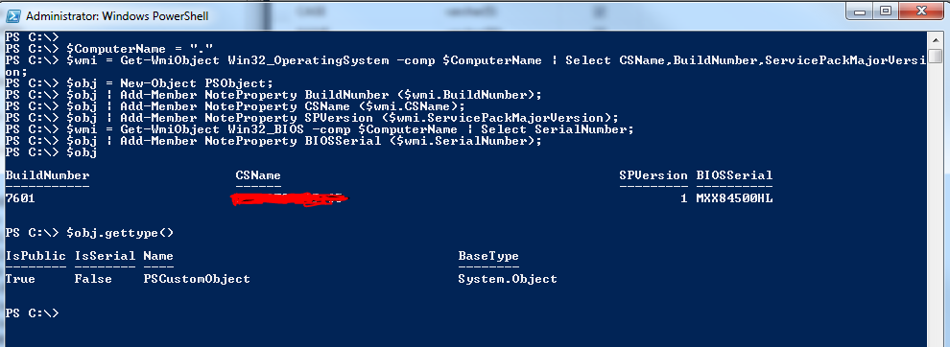Click the empty scrollbar track below thumb
Viewport: 950px width, 347px height.
click(936, 206)
